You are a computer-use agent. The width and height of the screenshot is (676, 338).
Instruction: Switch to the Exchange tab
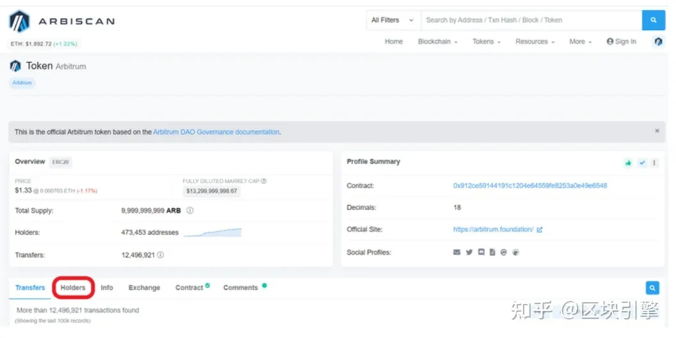tap(144, 287)
